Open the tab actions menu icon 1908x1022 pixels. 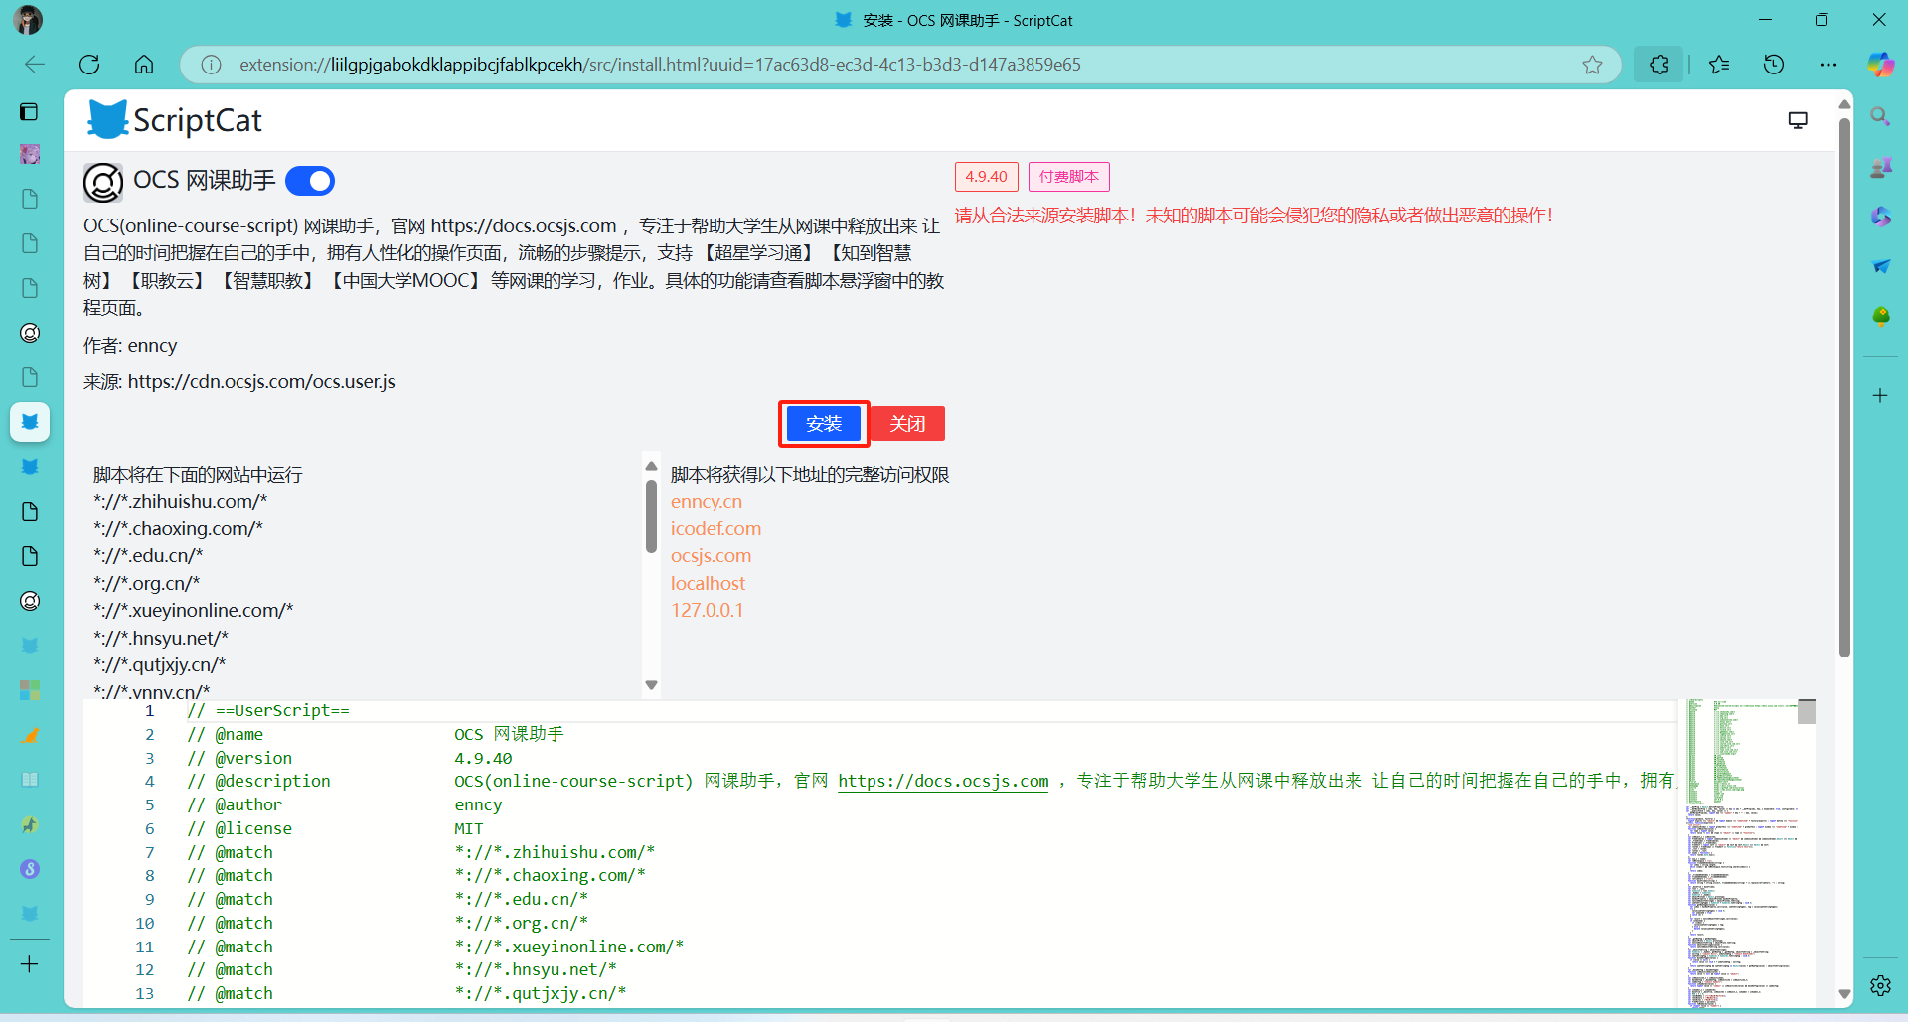(30, 111)
